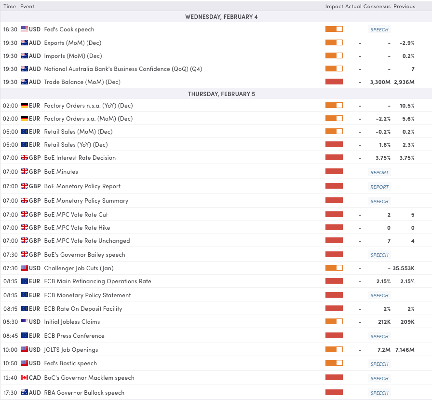The height and width of the screenshot is (400, 432).
Task: Click the Thursday, February 5 date header
Action: pos(221,94)
